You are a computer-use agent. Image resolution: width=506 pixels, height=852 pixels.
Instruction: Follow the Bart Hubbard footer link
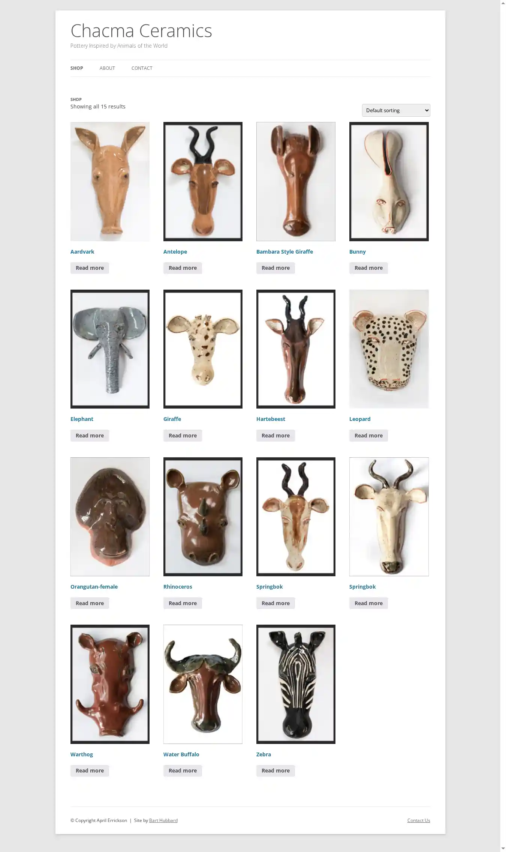coord(163,820)
